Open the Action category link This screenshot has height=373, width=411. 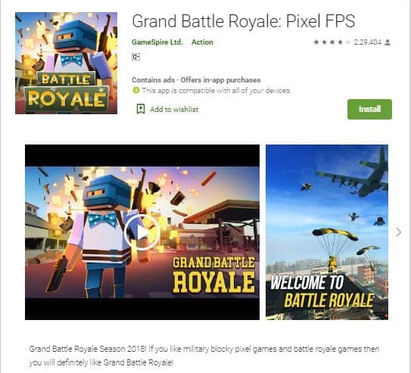[202, 42]
